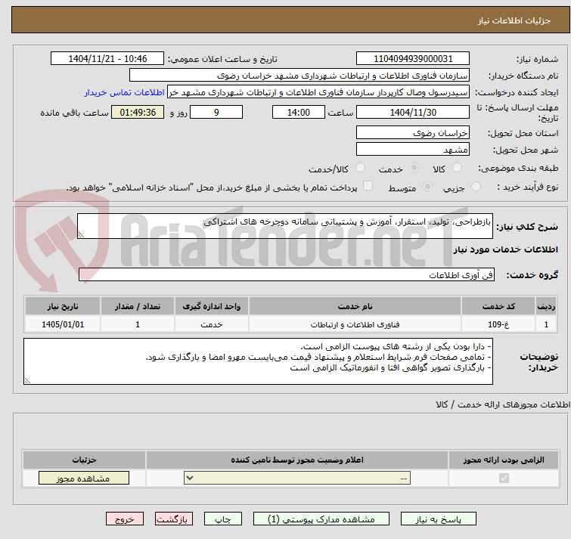Select the جزیی purchase type radio
This screenshot has height=539, width=571.
pos(476,187)
